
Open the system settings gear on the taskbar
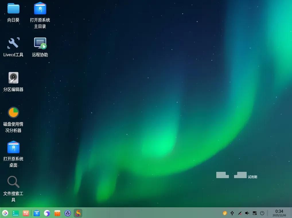pos(68,213)
